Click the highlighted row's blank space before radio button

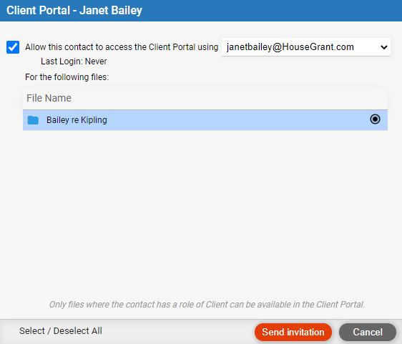click(238, 120)
